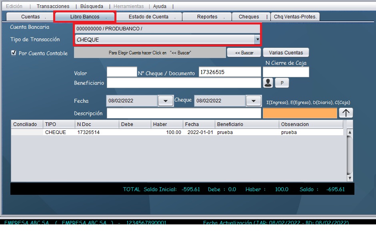Switch to the Estado de Cuenta tab
Screen dimensions: 376x242
pyautogui.click(x=148, y=17)
